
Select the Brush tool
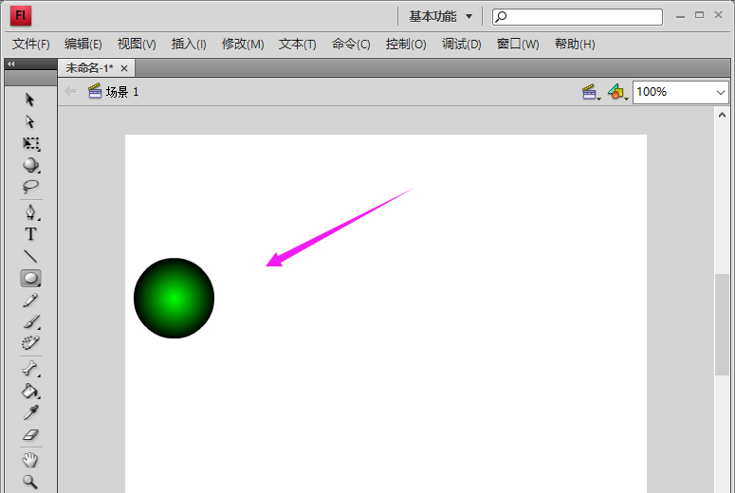(31, 322)
